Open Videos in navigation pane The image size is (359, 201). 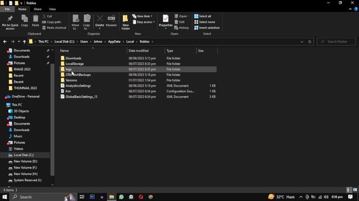[x=19, y=149]
